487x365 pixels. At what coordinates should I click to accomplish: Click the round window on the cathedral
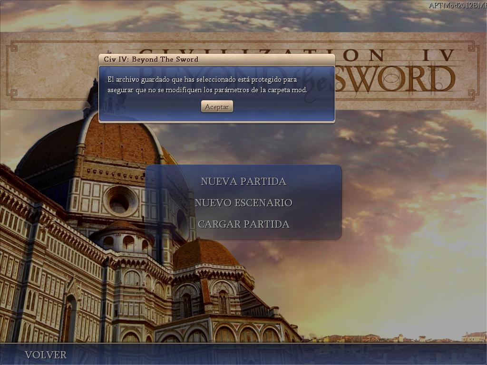[x=120, y=201]
